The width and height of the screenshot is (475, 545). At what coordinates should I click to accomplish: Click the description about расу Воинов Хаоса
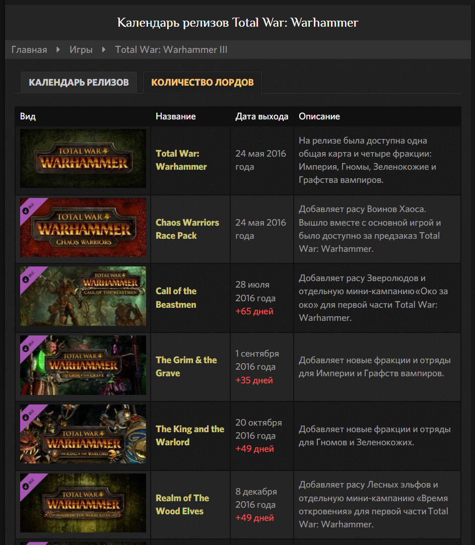click(x=370, y=229)
